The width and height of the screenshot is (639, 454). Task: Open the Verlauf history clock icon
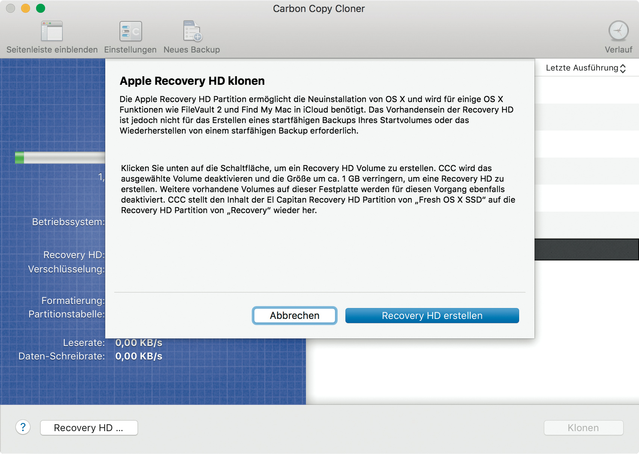[618, 31]
